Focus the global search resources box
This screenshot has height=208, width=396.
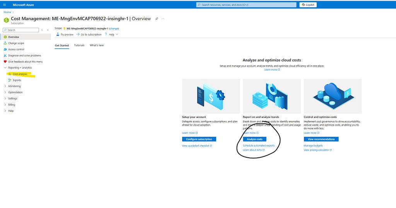(246, 5)
